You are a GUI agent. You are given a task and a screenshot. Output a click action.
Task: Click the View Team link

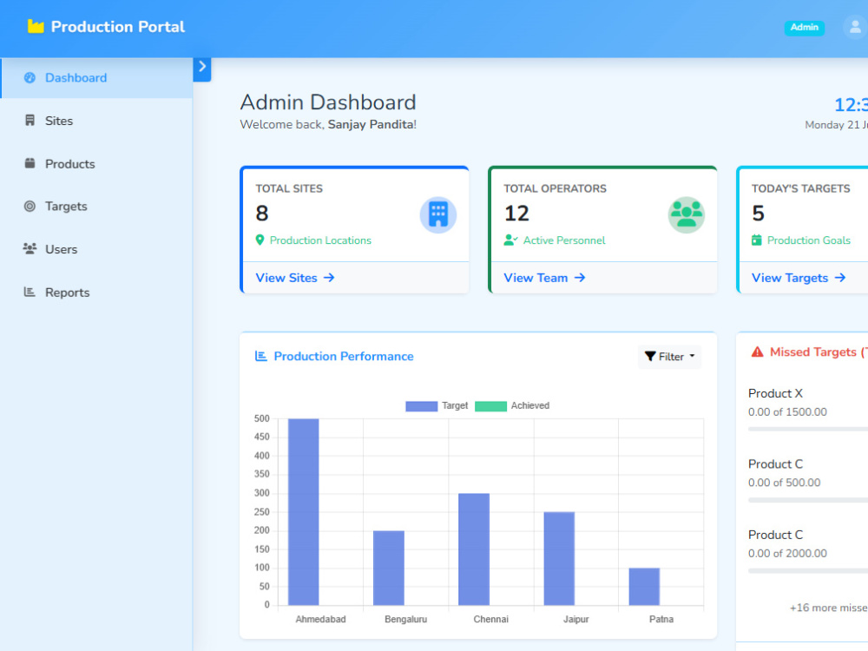point(544,278)
